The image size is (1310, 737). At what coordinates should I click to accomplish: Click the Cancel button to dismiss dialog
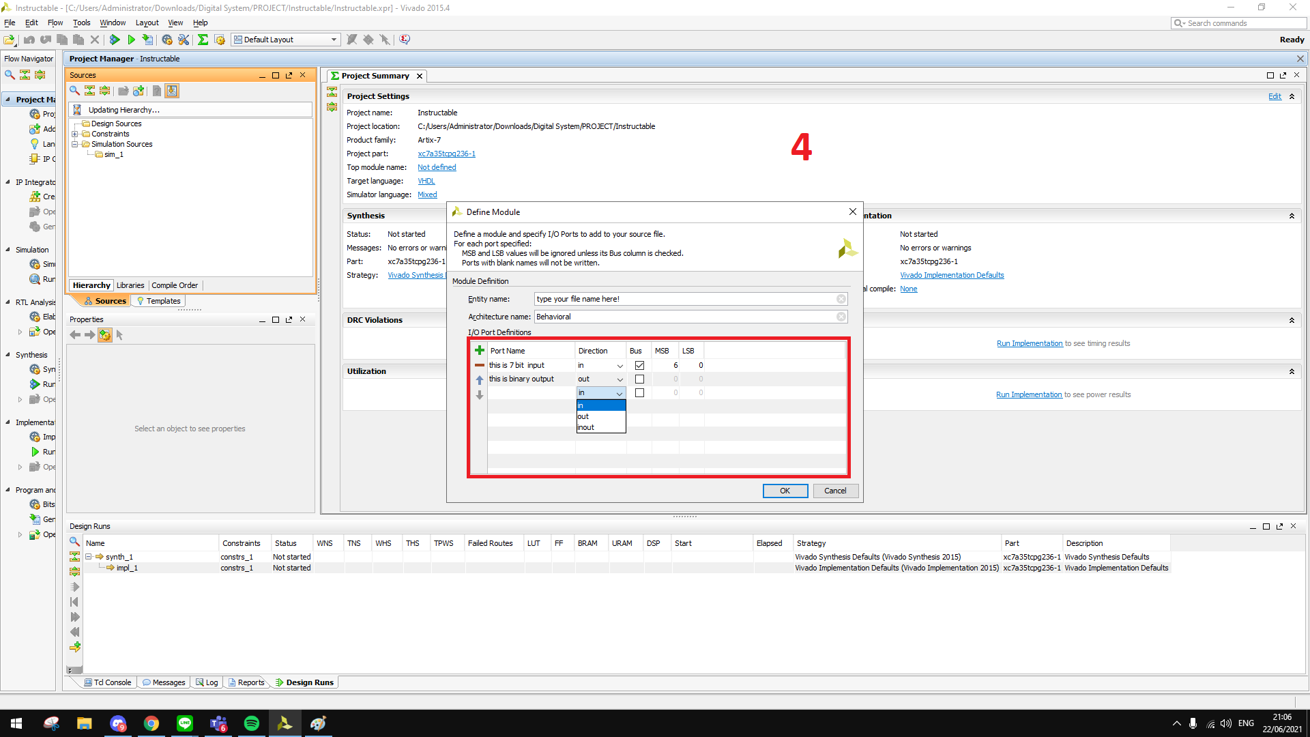835,491
